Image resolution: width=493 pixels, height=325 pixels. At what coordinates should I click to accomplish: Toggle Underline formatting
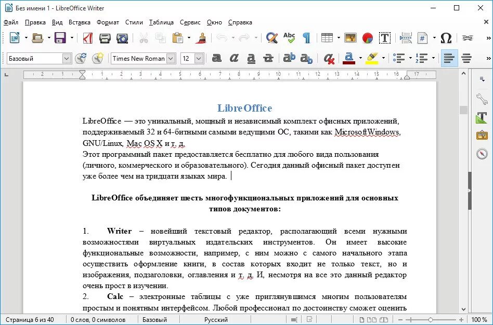pos(251,58)
